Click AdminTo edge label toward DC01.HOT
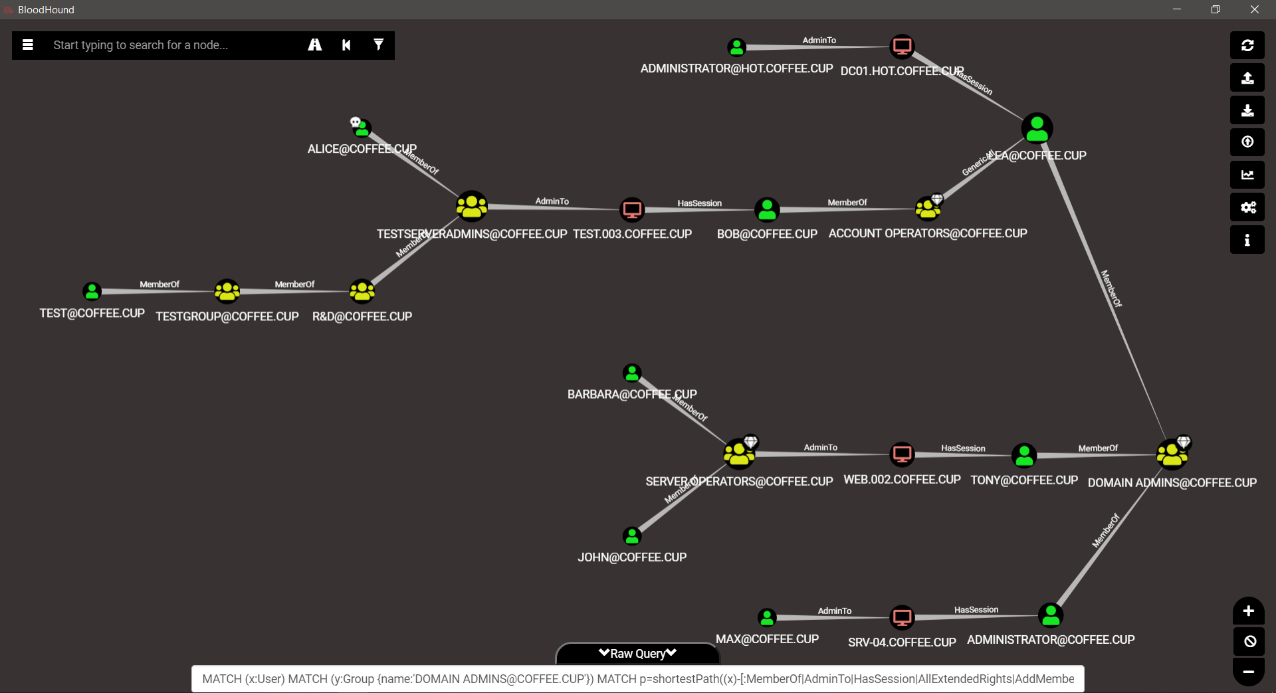This screenshot has width=1276, height=693. click(819, 41)
